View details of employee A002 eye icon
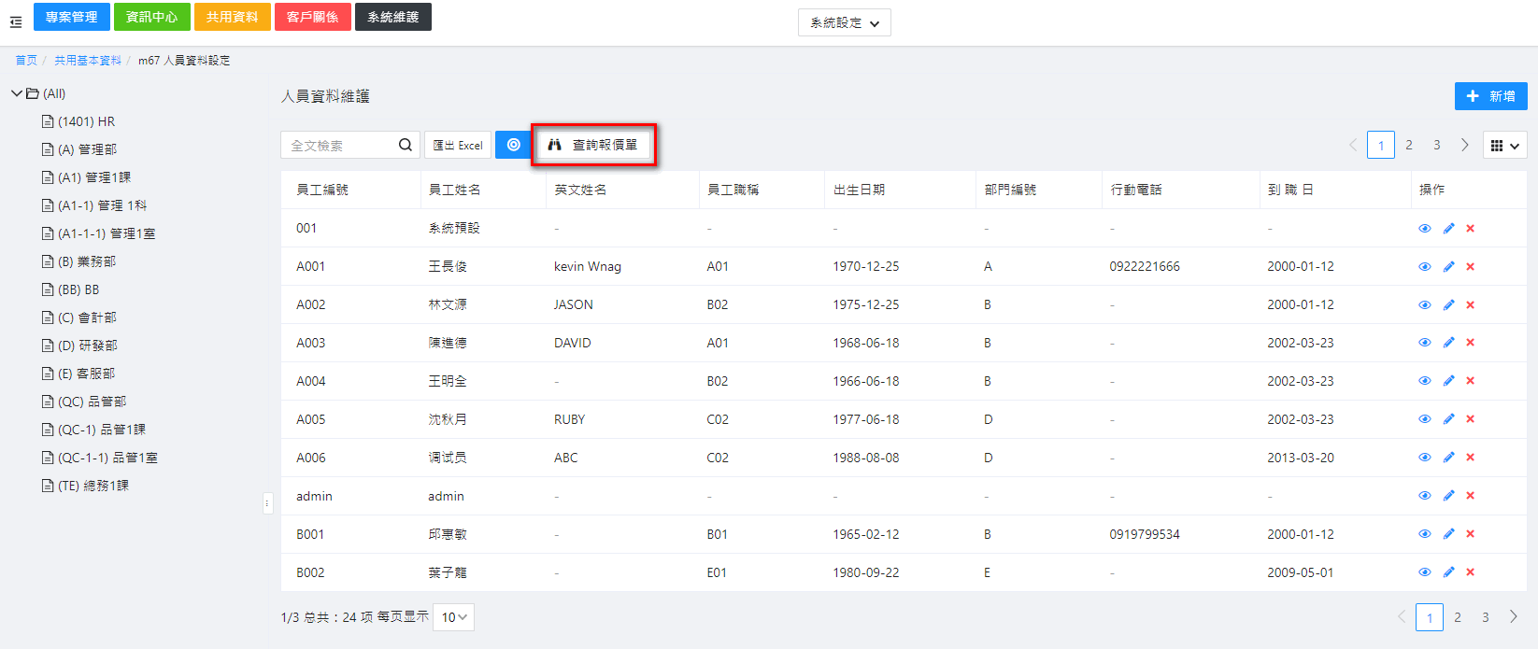The width and height of the screenshot is (1538, 649). [x=1424, y=304]
